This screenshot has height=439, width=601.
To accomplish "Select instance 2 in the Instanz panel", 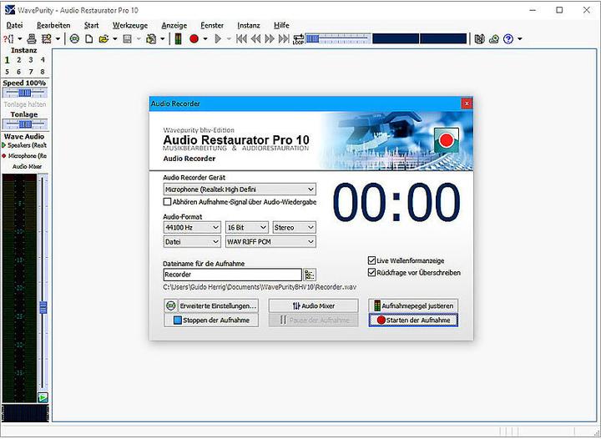I will pyautogui.click(x=18, y=60).
